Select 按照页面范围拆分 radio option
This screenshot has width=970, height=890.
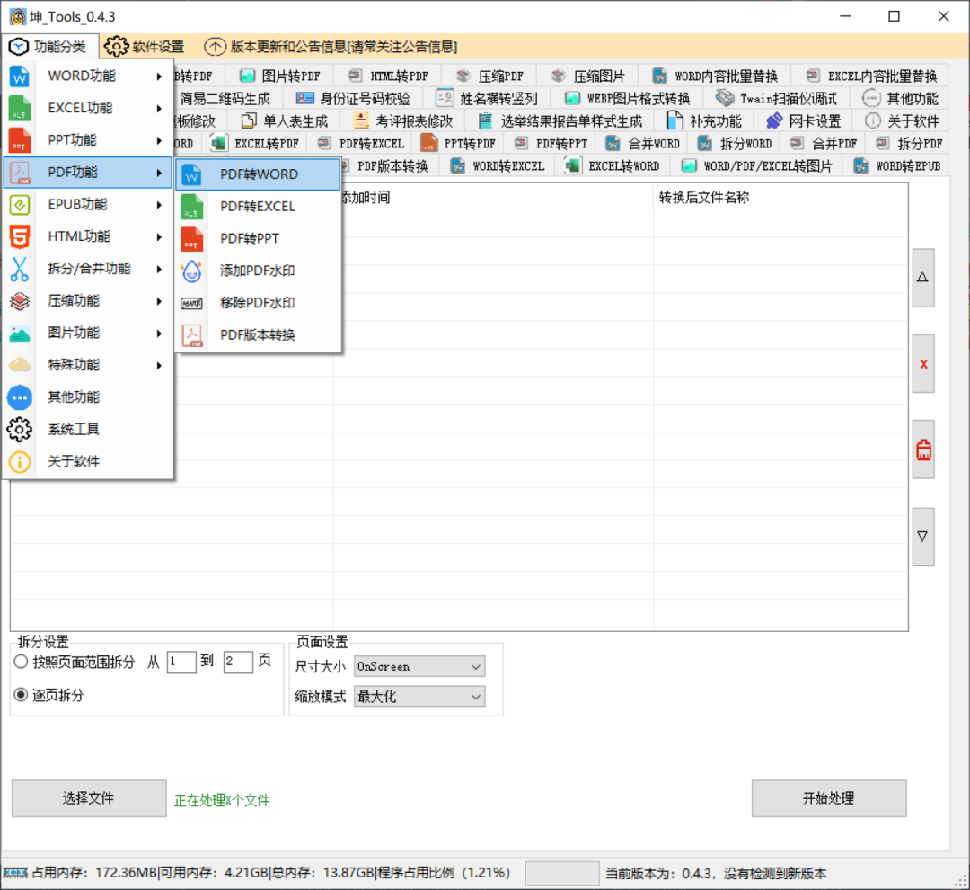[x=21, y=662]
